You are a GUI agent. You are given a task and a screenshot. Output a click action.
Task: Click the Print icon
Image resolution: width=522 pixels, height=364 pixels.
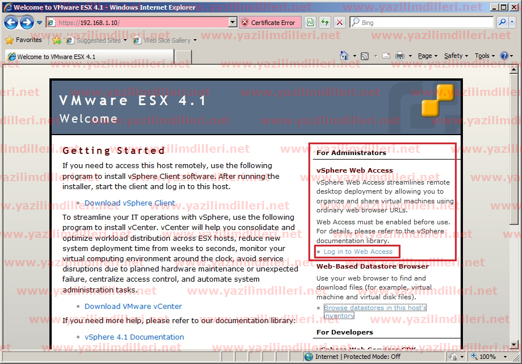coord(399,56)
